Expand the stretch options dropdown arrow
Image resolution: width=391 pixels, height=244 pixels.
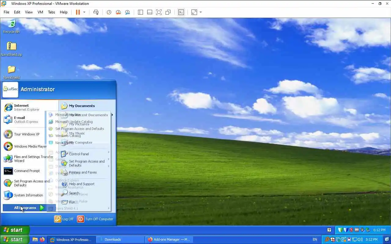coord(201,12)
